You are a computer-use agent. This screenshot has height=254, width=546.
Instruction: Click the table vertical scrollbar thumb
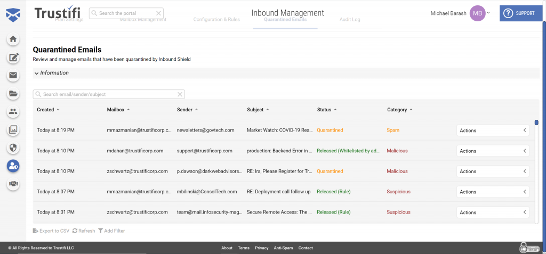(536, 122)
